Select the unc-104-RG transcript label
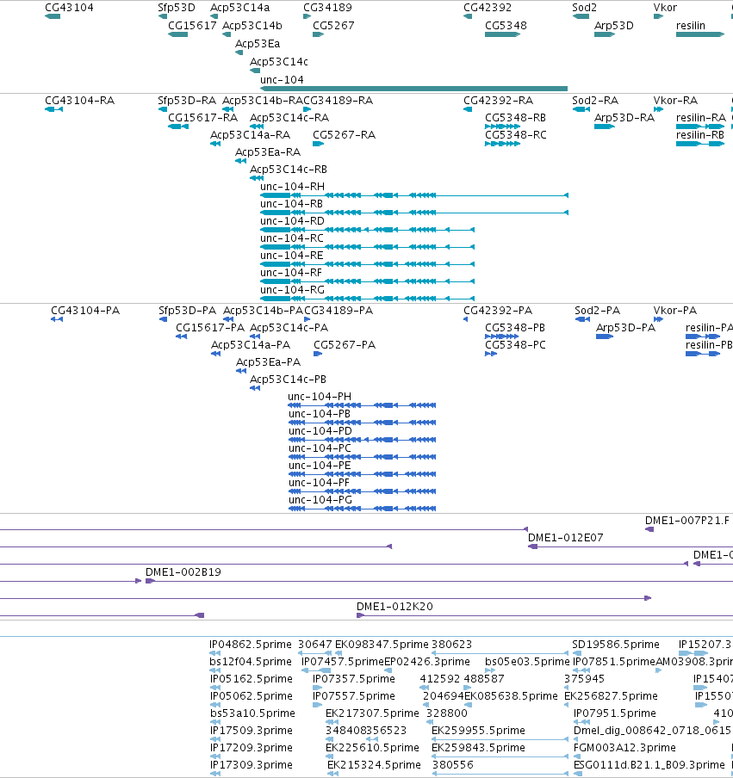 coord(293,290)
